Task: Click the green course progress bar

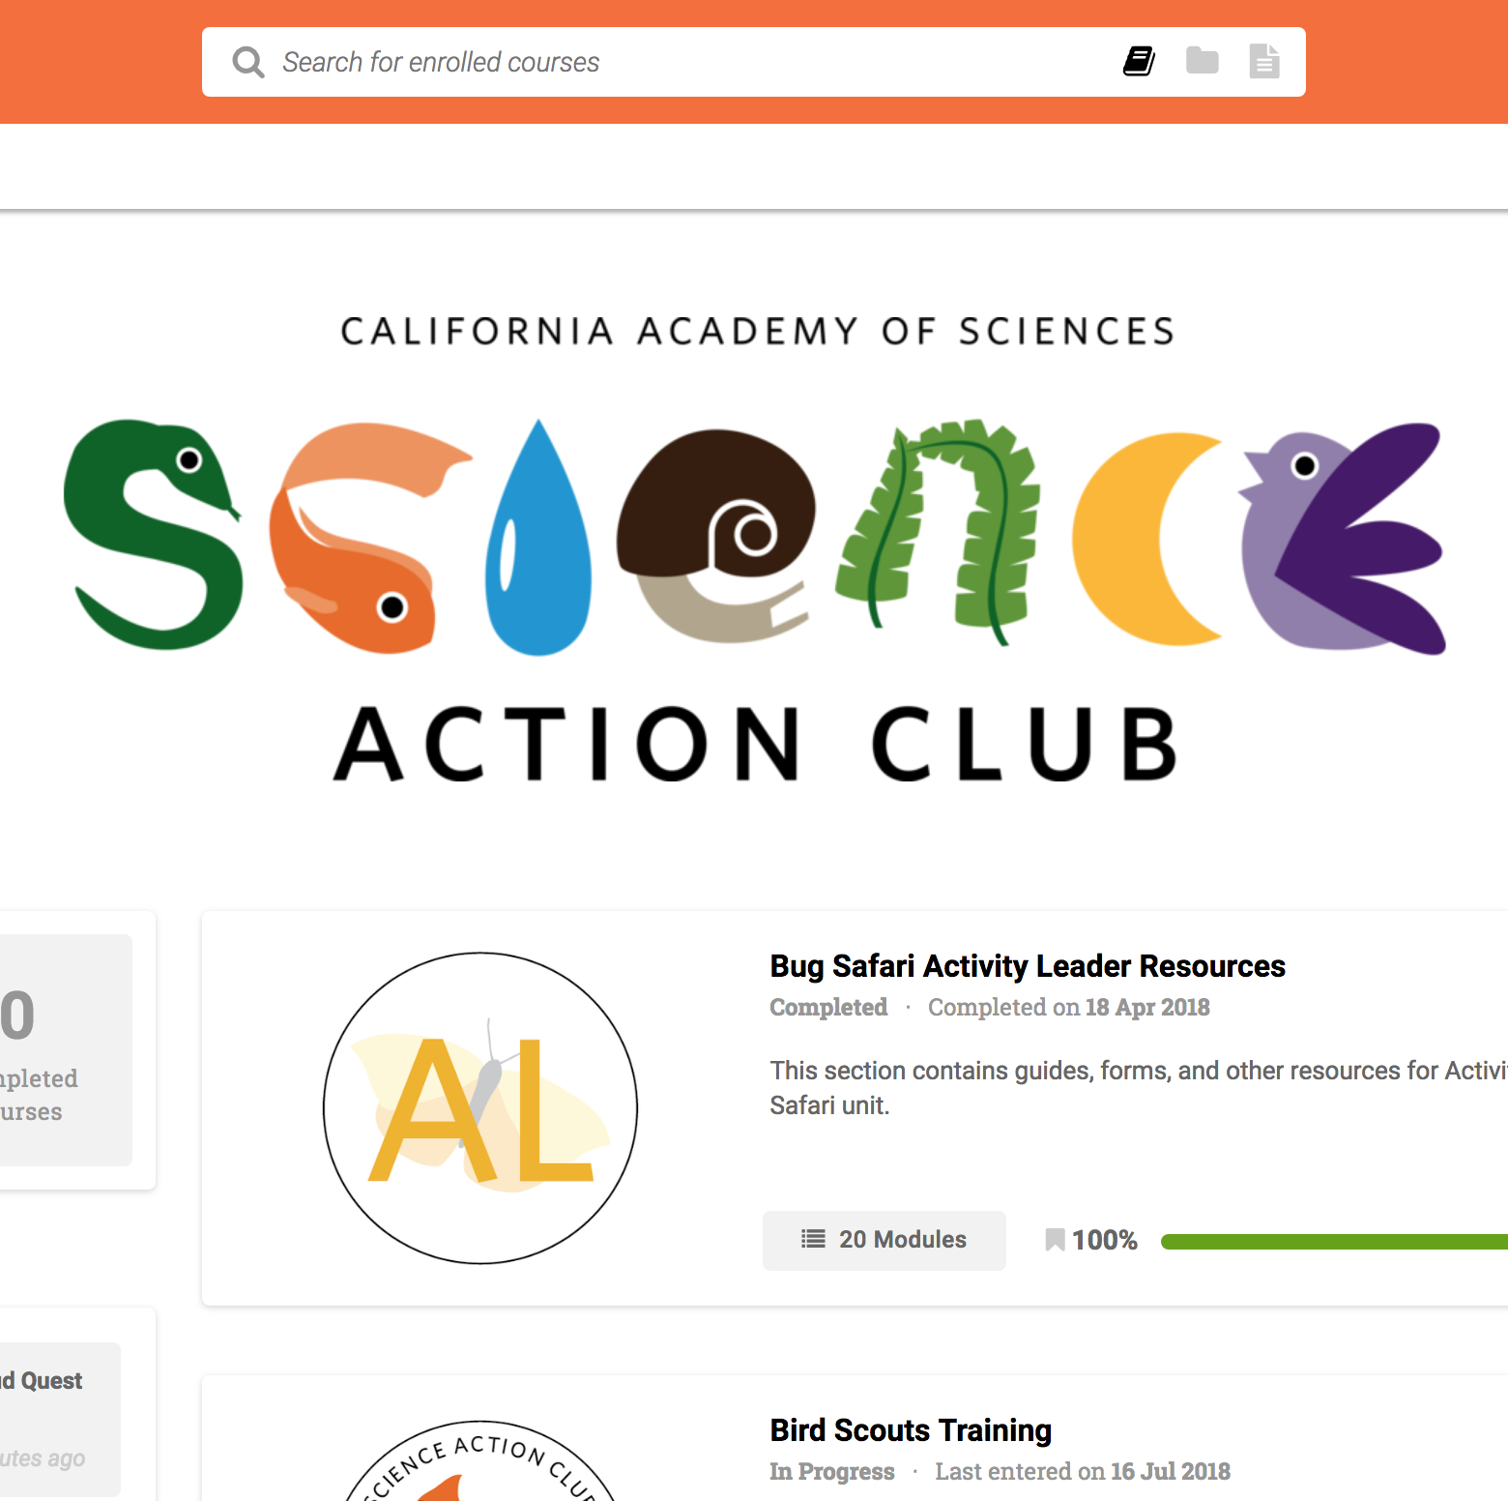Action: (1334, 1242)
